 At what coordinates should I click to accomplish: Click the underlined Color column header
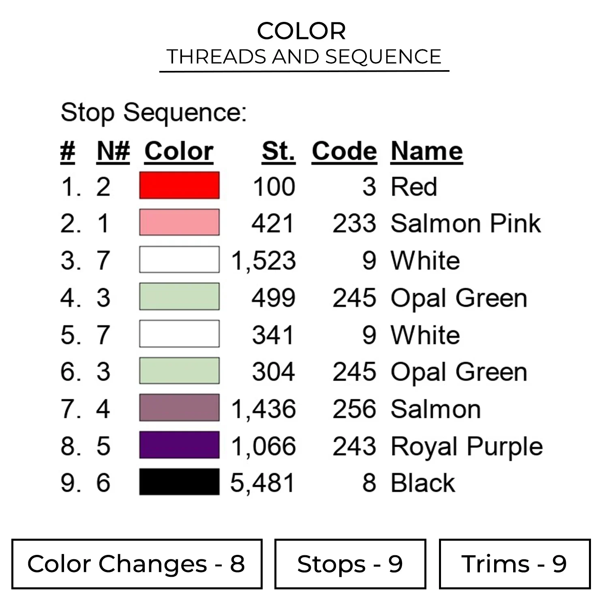pyautogui.click(x=179, y=152)
